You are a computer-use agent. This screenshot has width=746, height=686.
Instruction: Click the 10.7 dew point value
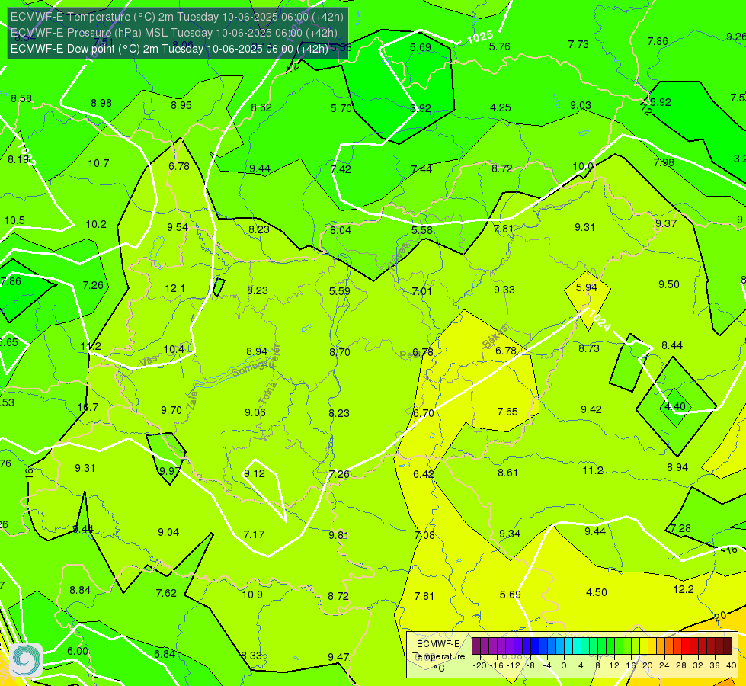click(x=98, y=164)
